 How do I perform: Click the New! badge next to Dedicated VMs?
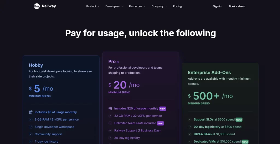(245, 142)
